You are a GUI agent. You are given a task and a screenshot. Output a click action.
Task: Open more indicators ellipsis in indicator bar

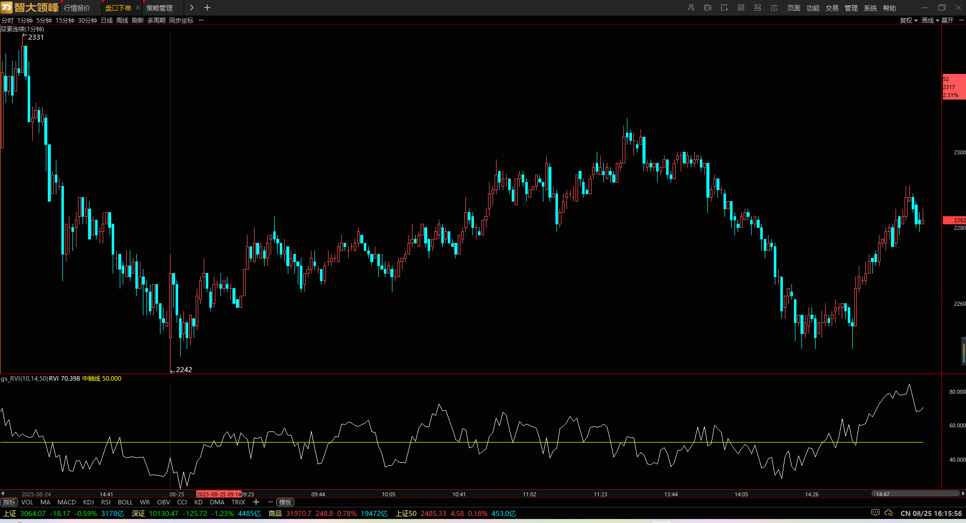[270, 502]
